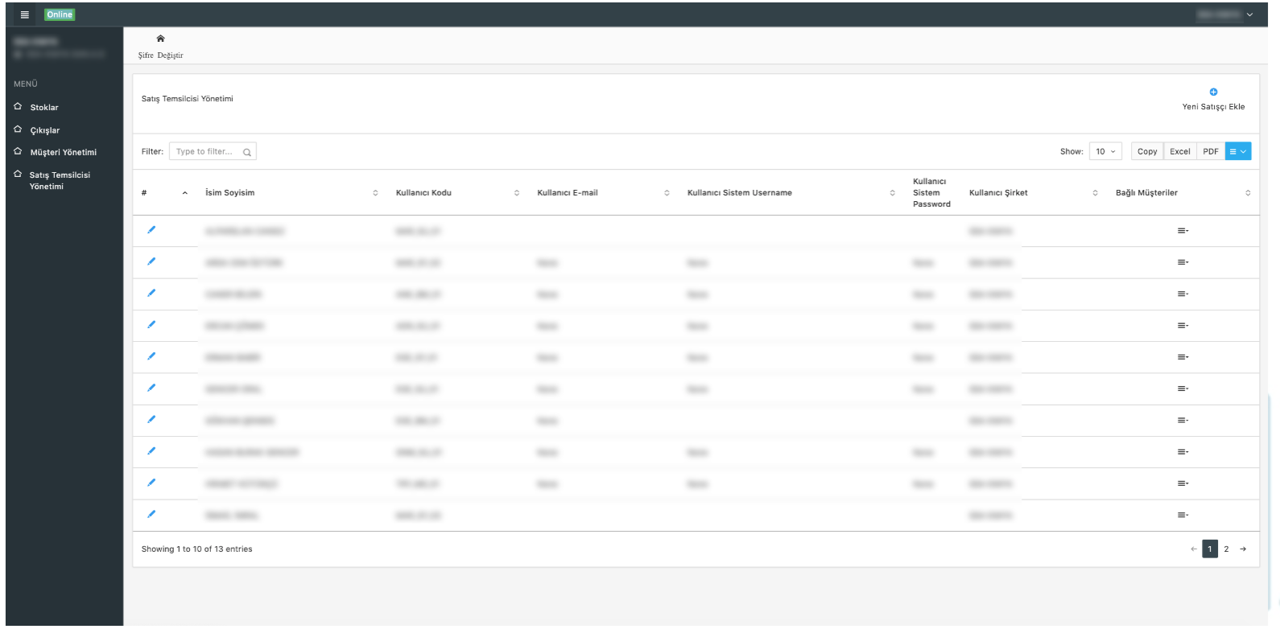Go to page 2 in pagination
Viewport: 1280px width, 629px height.
1226,549
